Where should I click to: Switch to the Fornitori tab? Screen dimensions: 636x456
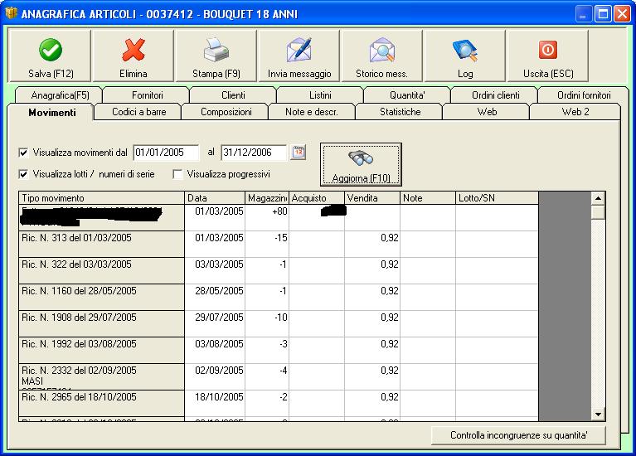pos(148,95)
